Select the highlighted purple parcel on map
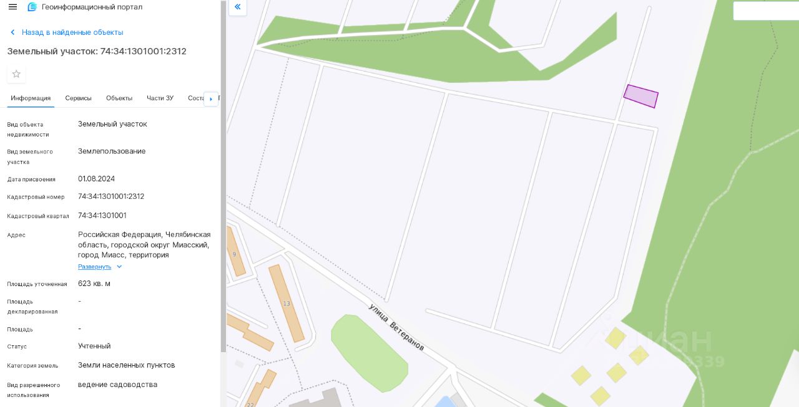799x407 pixels. [641, 97]
